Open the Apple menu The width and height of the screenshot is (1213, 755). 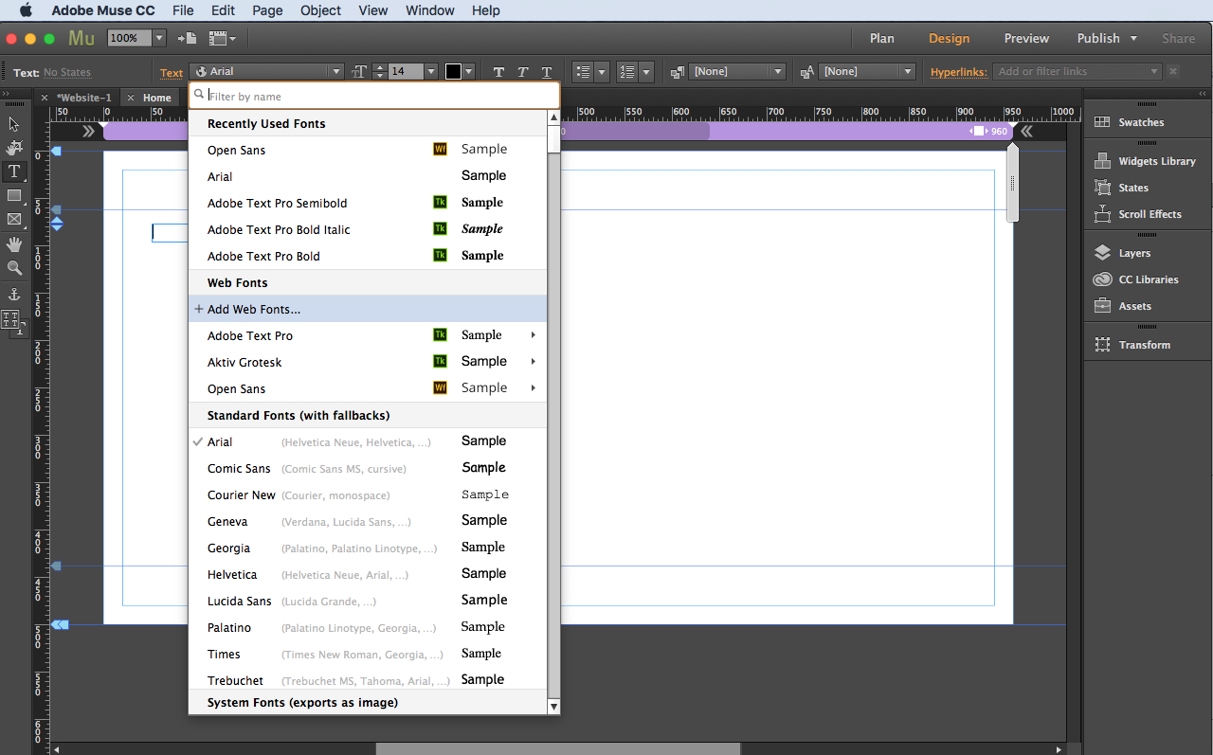click(26, 10)
